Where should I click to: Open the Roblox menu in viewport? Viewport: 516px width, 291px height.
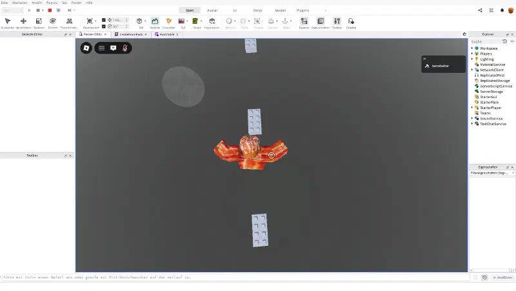[x=86, y=48]
